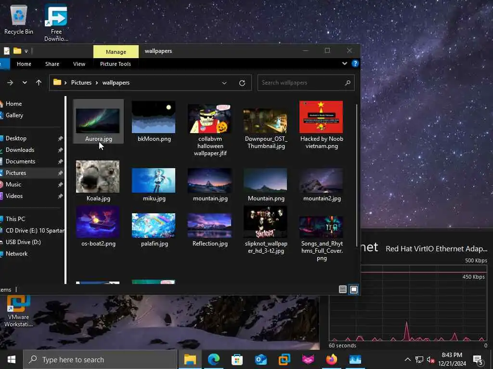Select Hacked by Noob vietnam.png file
The image size is (493, 369).
pyautogui.click(x=321, y=125)
